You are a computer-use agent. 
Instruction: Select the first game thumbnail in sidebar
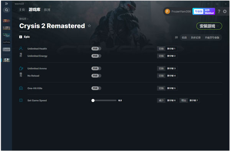[x=7, y=21]
